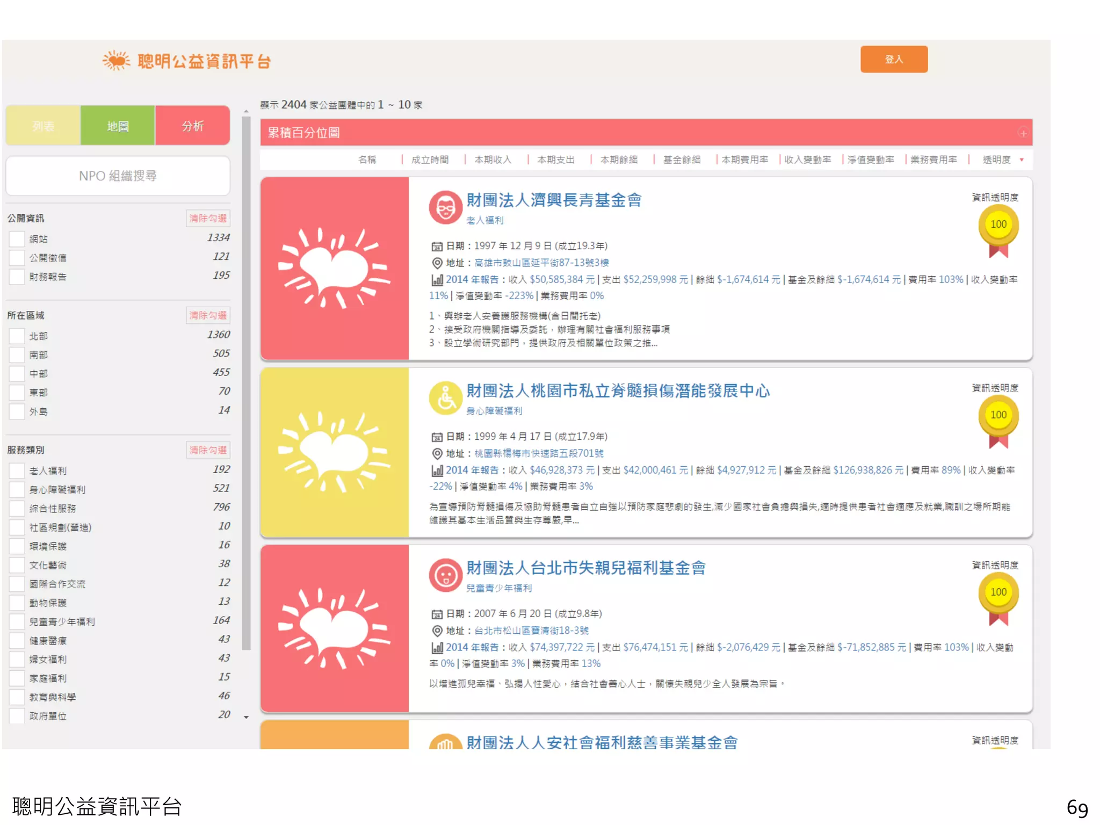Viewport: 1100px width, 825px height.
Task: Click the 登入 button
Action: [x=894, y=59]
